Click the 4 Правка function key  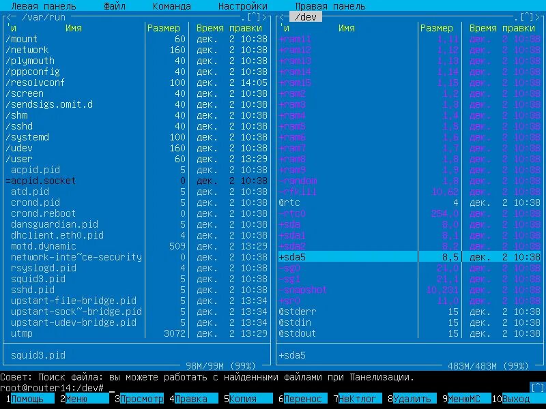[x=194, y=399]
